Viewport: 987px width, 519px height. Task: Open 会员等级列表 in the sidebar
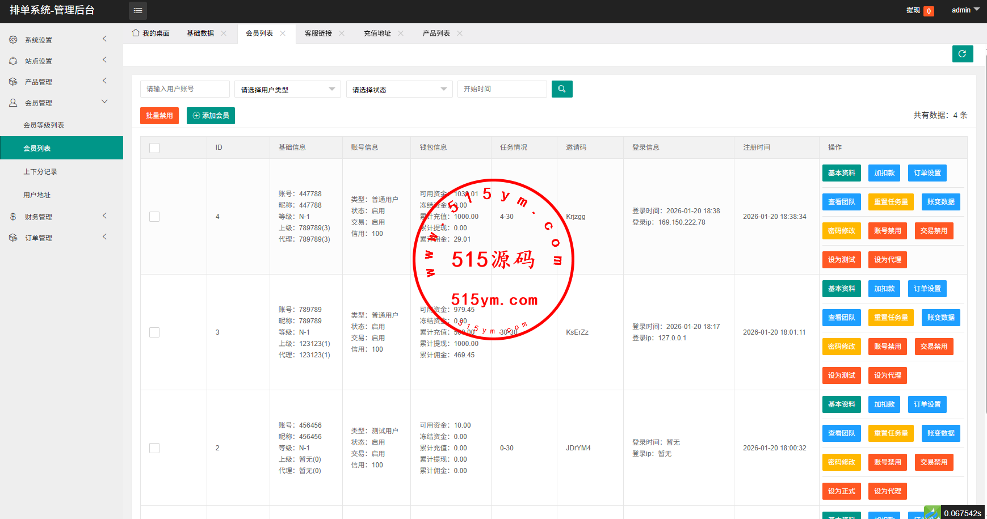click(x=44, y=125)
